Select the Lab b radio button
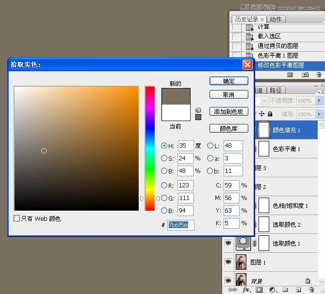The width and height of the screenshot is (325, 294). pos(210,170)
